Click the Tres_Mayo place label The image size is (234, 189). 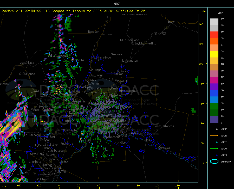pyautogui.click(x=94, y=70)
